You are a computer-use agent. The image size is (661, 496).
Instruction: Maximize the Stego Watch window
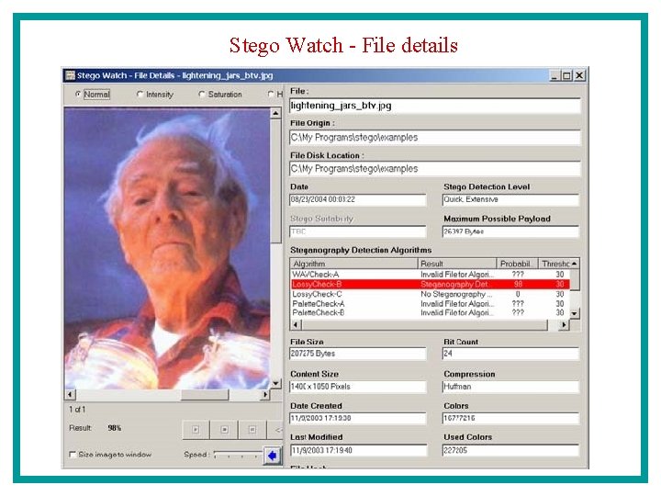567,75
